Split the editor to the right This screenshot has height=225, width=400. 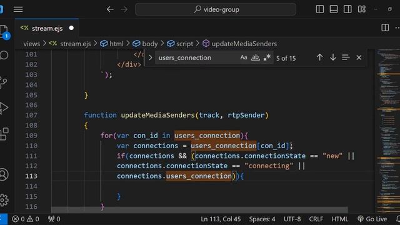click(x=385, y=27)
